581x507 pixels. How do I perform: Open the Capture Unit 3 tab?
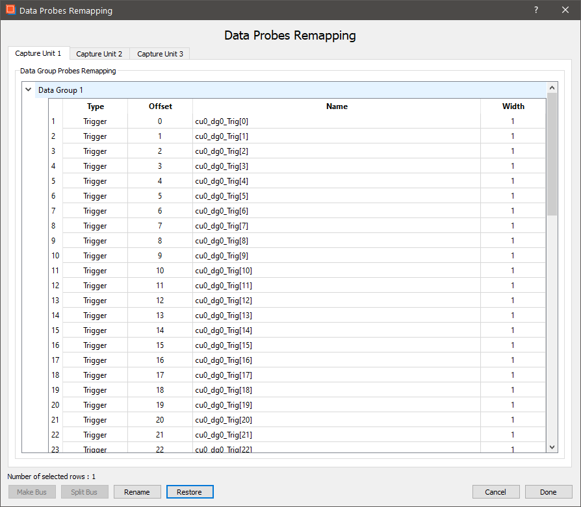coord(160,54)
